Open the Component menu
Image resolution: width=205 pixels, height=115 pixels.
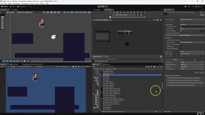25,4
